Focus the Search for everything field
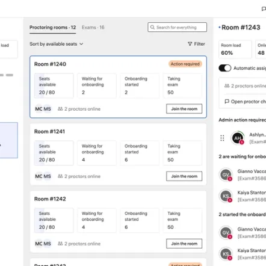Screen dimensions: 266x266 [x=178, y=27]
